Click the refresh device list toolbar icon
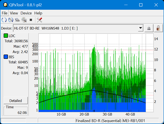164x124 pixels. 4,20
